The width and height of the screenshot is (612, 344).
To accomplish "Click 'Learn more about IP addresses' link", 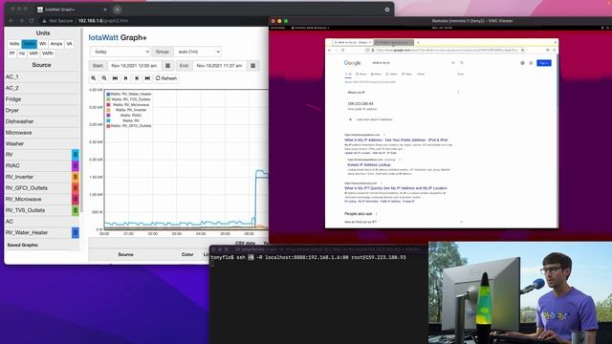I will tap(374, 119).
